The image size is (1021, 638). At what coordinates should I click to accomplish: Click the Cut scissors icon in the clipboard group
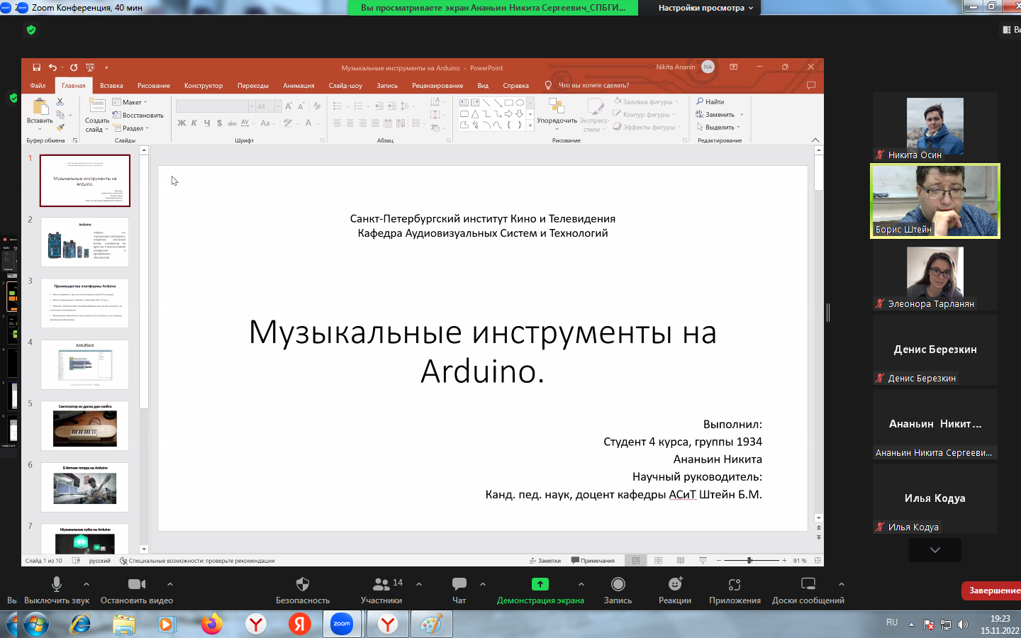coord(60,102)
